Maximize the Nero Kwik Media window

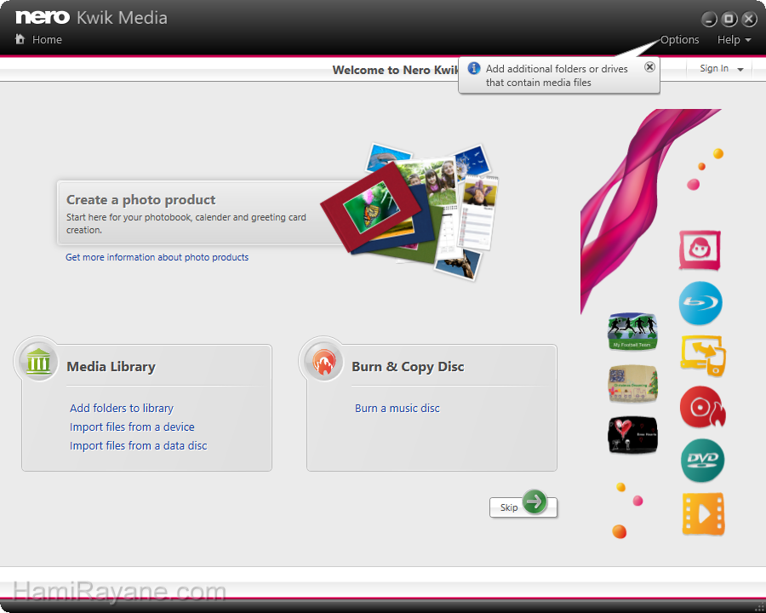coord(729,19)
